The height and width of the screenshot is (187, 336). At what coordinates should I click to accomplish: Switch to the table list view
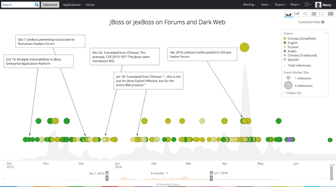coord(313,14)
